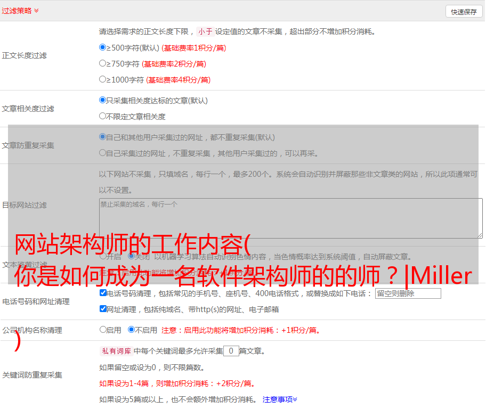Screen dimensions: 486x409
Task: Select 不启用 for 公司机构名称清理
Action: (131, 330)
